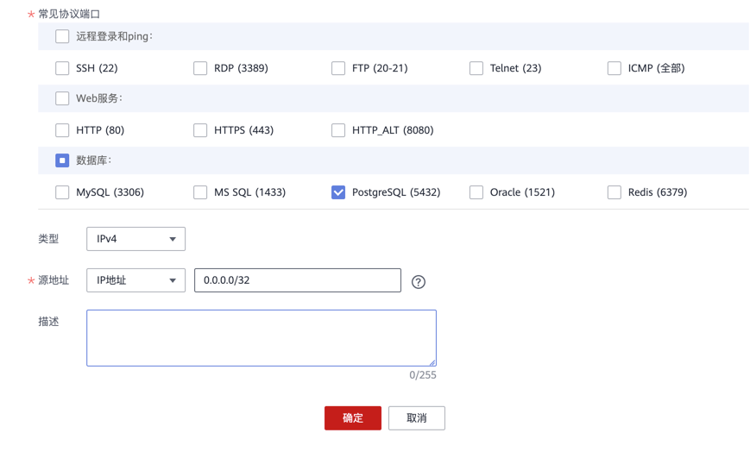Enable HTTP_ALT (8080) checkbox
The height and width of the screenshot is (458, 750).
[x=338, y=130]
